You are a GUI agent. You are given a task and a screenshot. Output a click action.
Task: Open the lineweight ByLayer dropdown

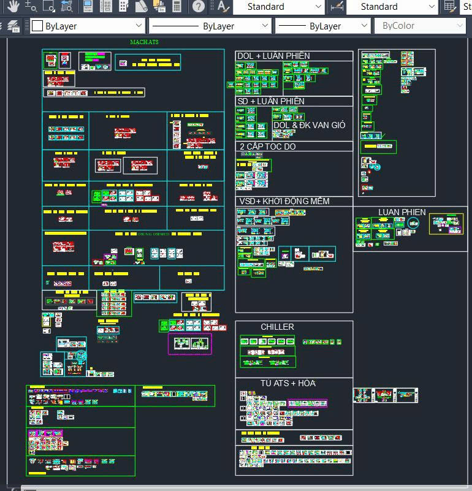pos(322,26)
